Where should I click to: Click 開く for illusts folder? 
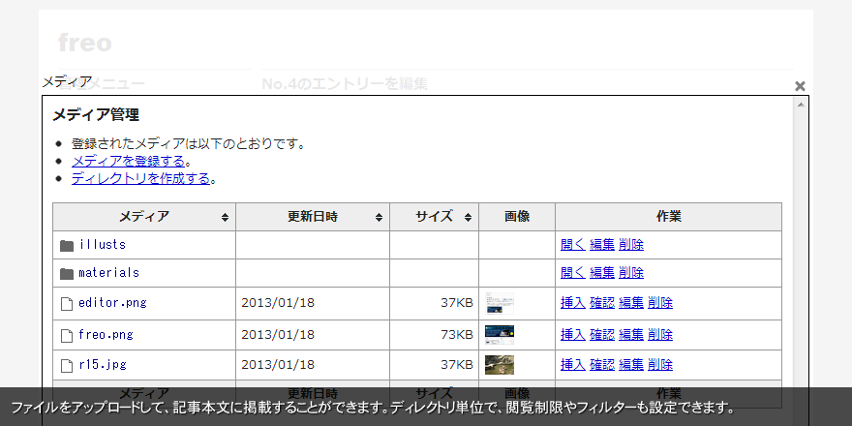tap(572, 245)
